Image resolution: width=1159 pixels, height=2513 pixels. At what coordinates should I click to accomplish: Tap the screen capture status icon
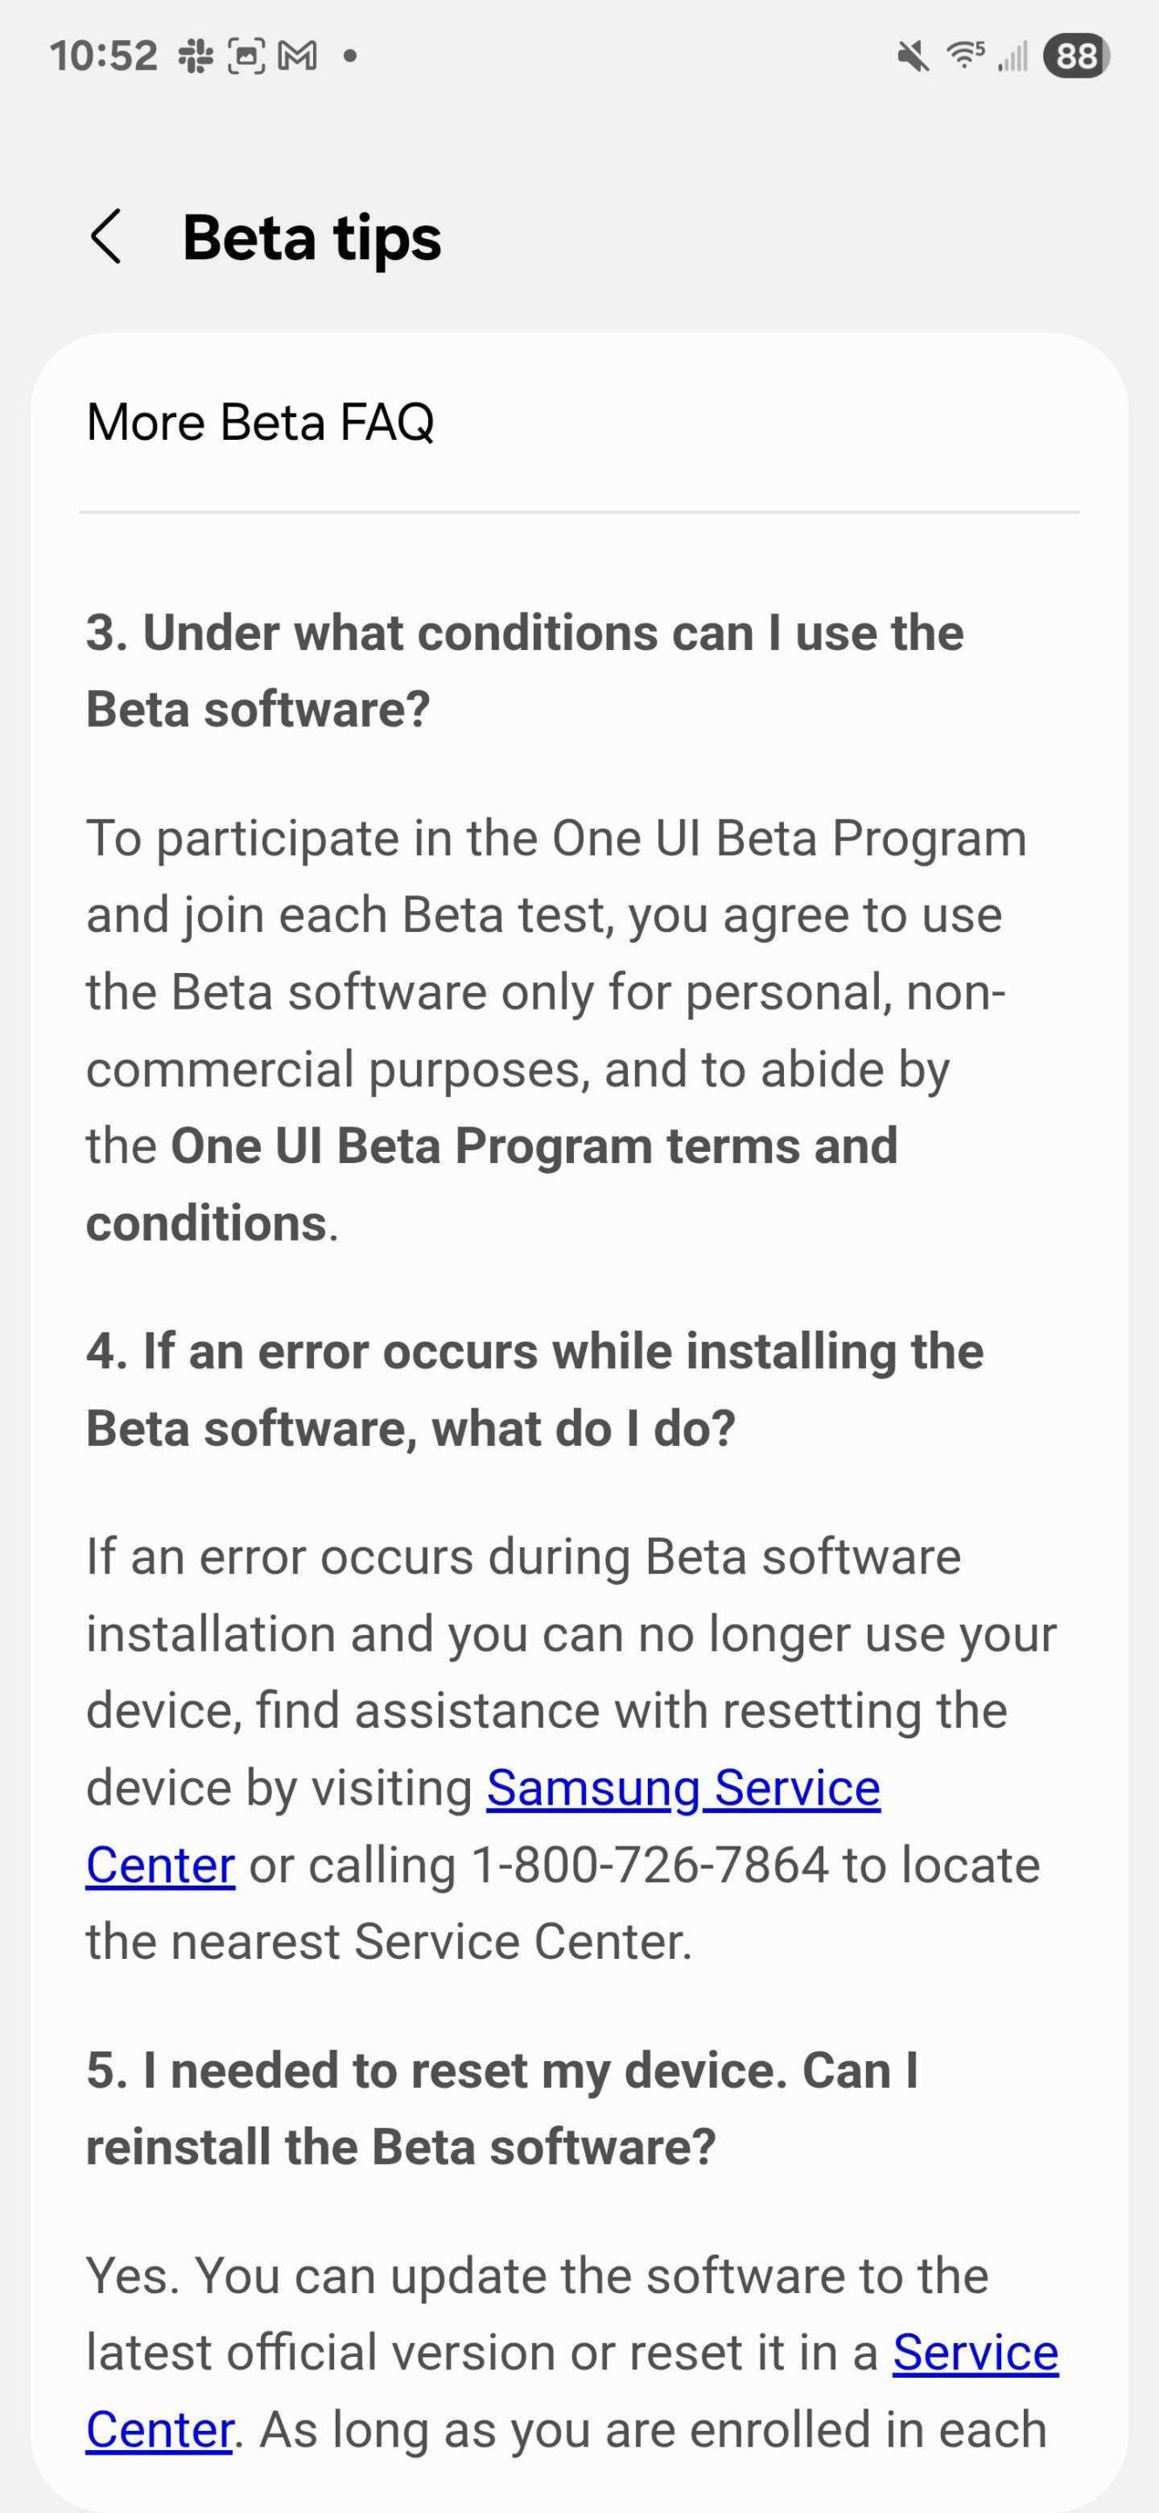click(246, 57)
